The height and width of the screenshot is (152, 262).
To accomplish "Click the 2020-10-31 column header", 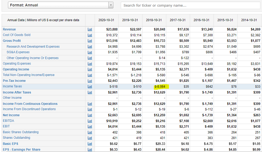I will [106, 20].
